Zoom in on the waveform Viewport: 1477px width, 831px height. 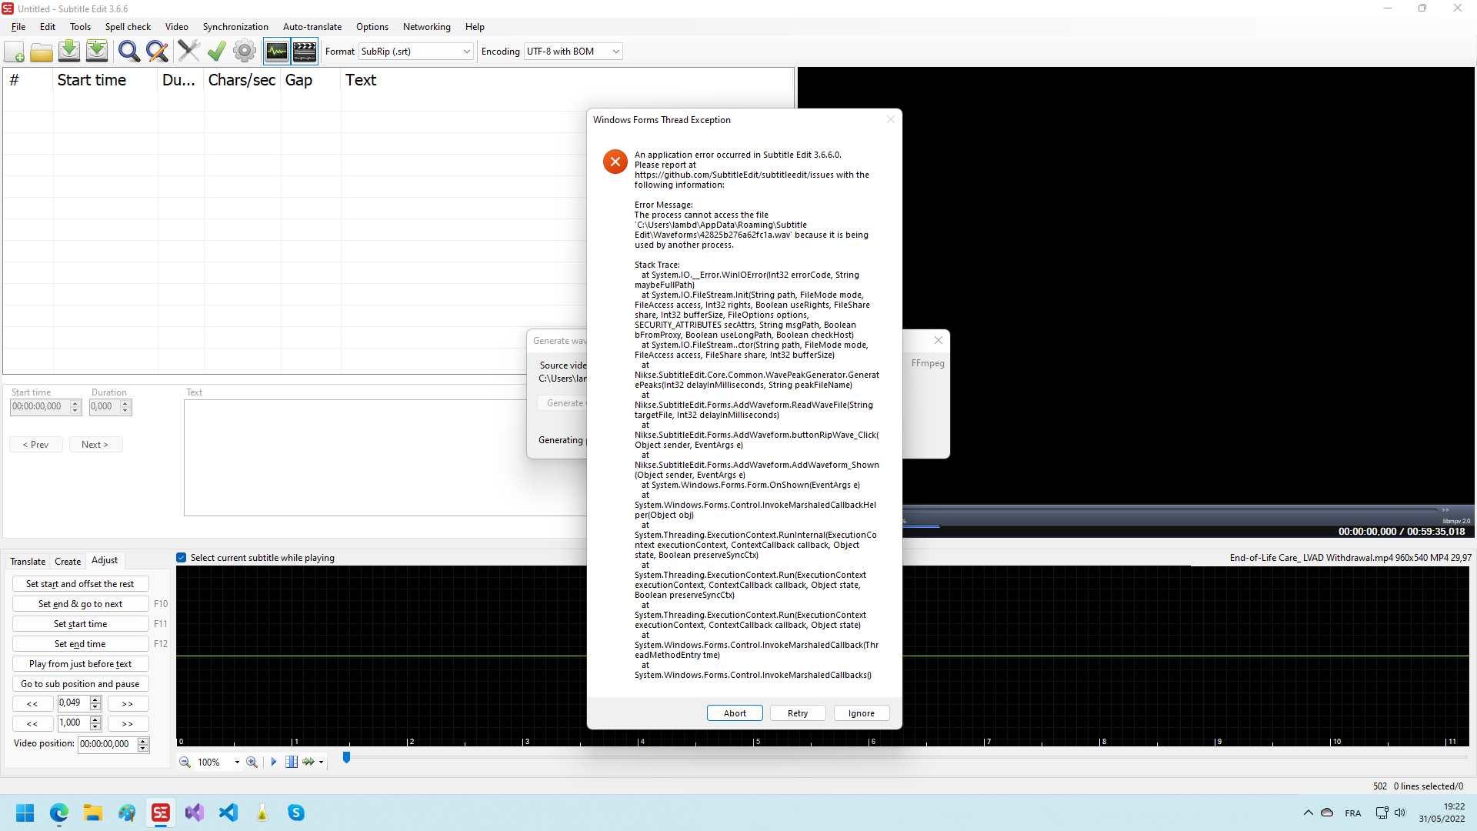252,762
